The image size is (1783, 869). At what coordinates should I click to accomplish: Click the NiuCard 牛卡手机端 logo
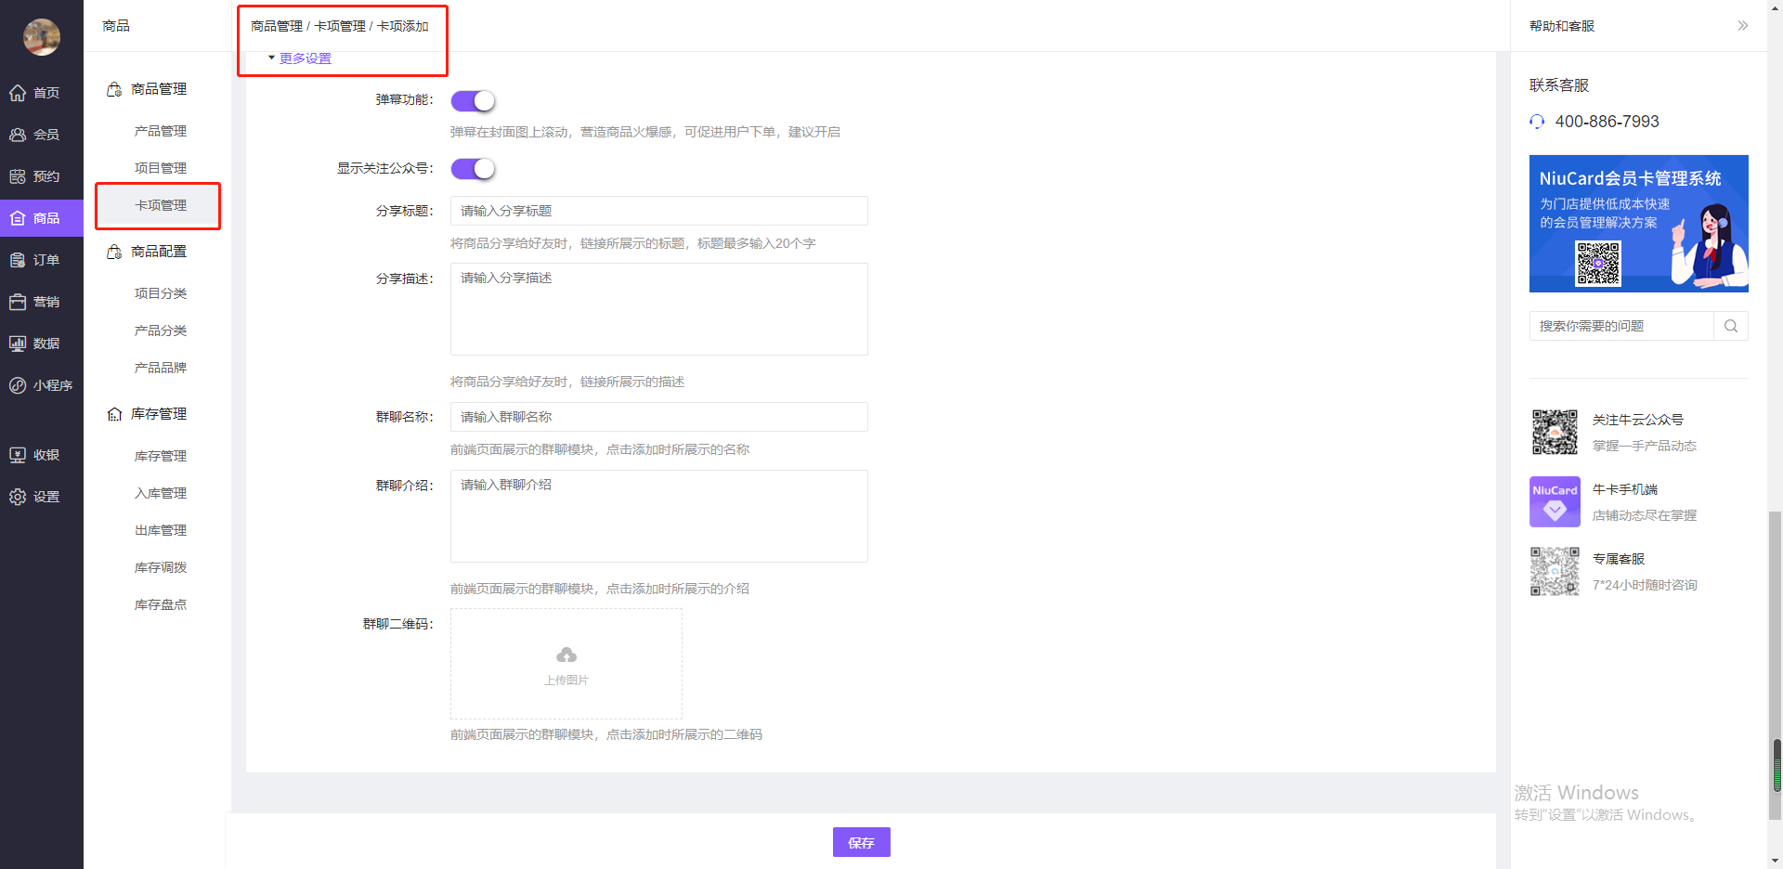pos(1555,502)
